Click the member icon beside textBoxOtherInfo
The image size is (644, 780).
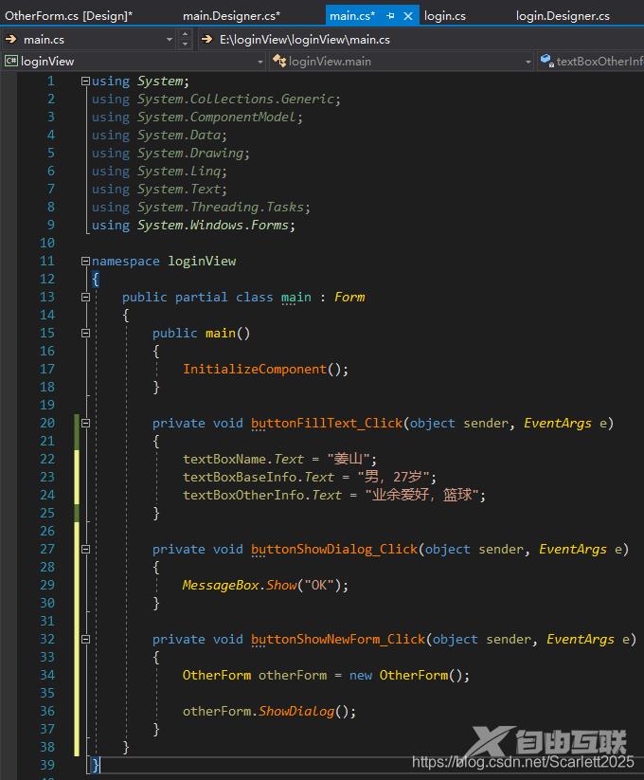click(x=546, y=61)
